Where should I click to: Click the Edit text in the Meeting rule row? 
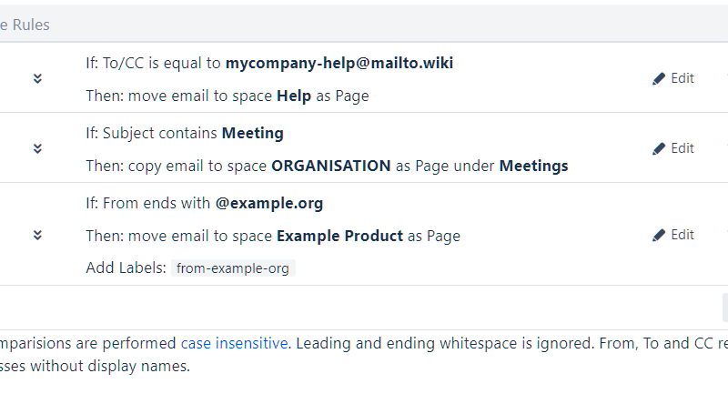coord(682,149)
